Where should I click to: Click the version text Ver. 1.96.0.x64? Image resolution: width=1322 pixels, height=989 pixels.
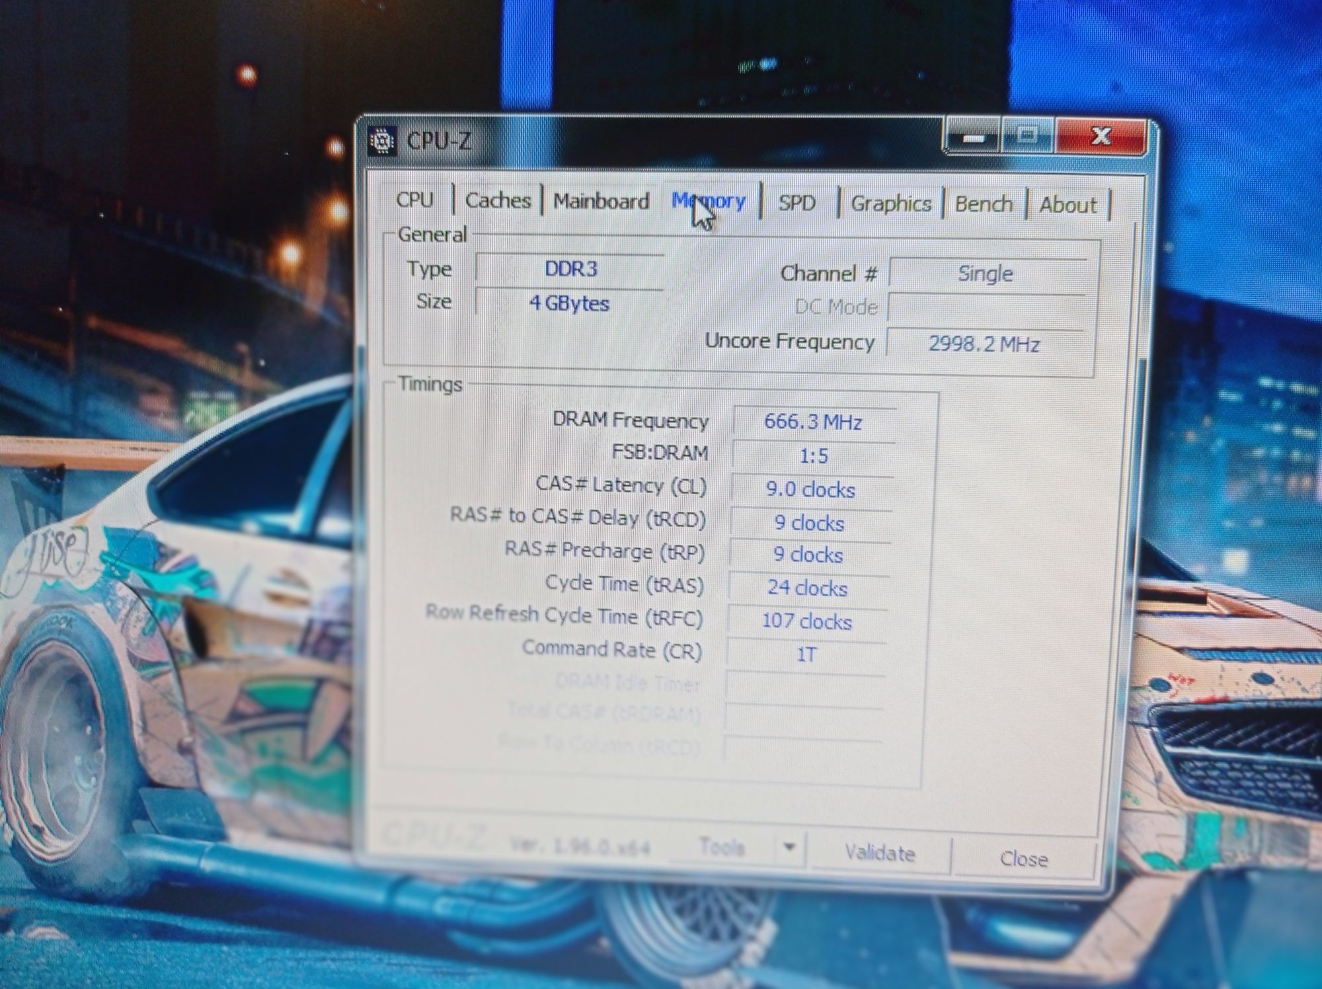pyautogui.click(x=580, y=846)
